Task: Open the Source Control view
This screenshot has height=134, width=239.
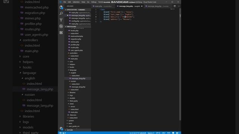Action: [61, 20]
